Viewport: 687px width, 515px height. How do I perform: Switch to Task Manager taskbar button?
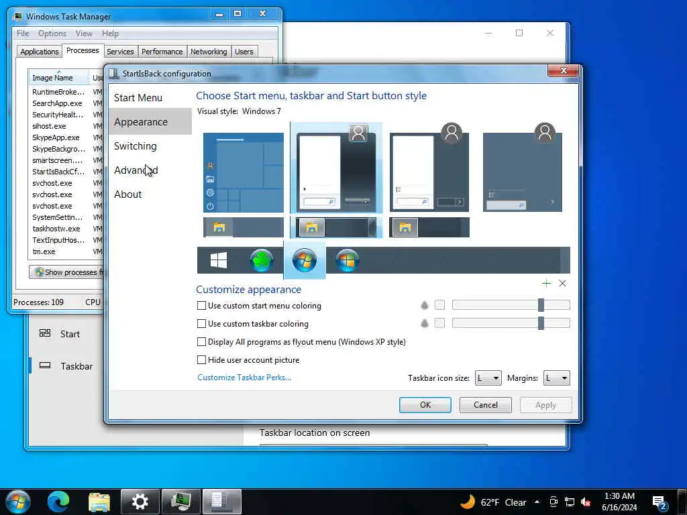pos(181,502)
